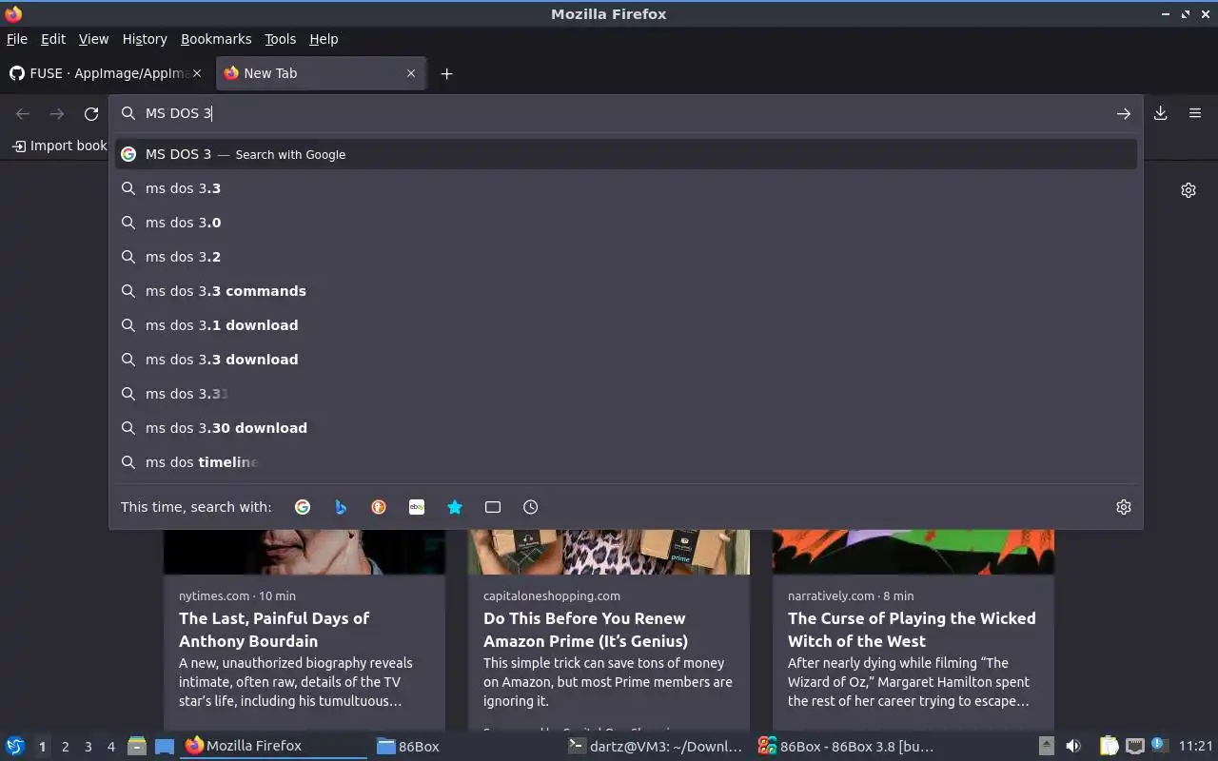
Task: Select the New Tab tab
Action: [x=322, y=73]
